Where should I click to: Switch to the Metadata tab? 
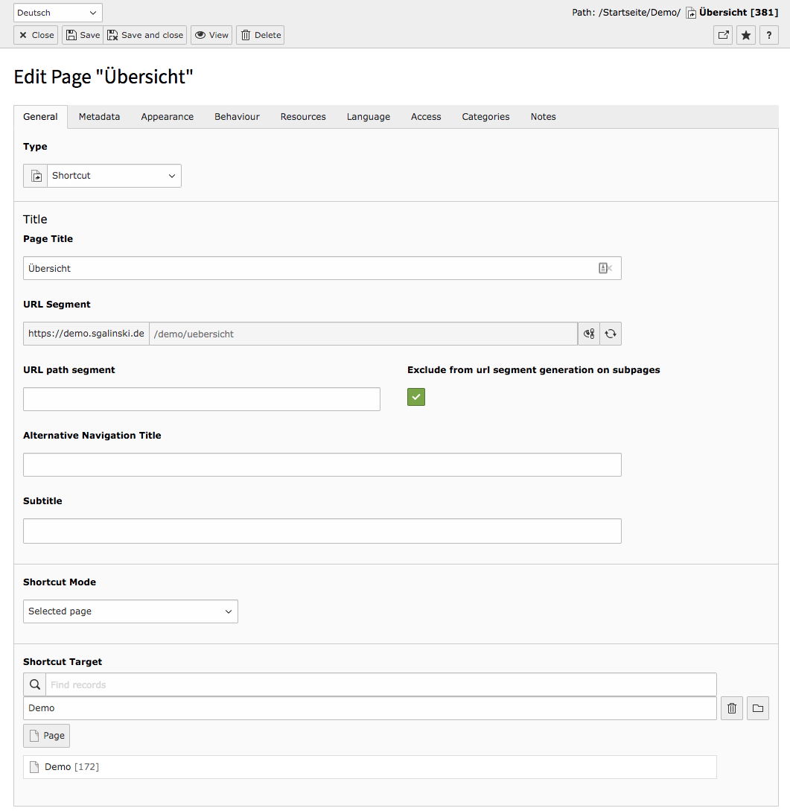99,116
